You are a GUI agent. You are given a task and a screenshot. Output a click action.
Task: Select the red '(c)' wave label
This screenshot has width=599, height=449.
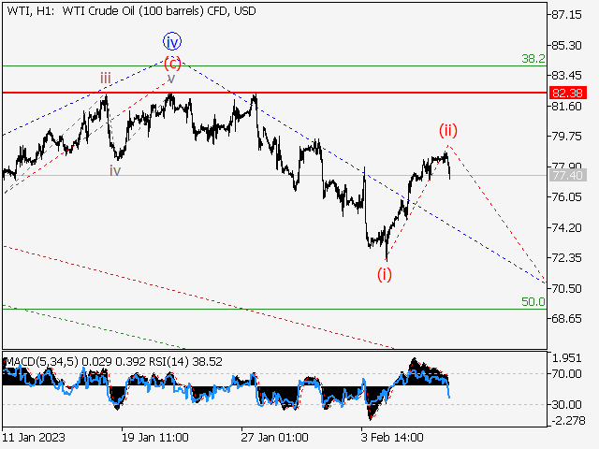[172, 63]
